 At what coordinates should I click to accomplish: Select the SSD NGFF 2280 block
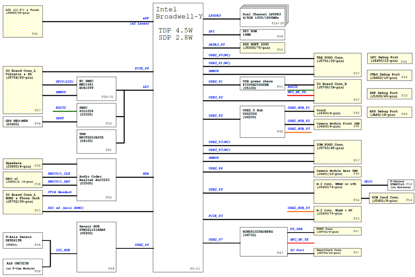(263, 48)
